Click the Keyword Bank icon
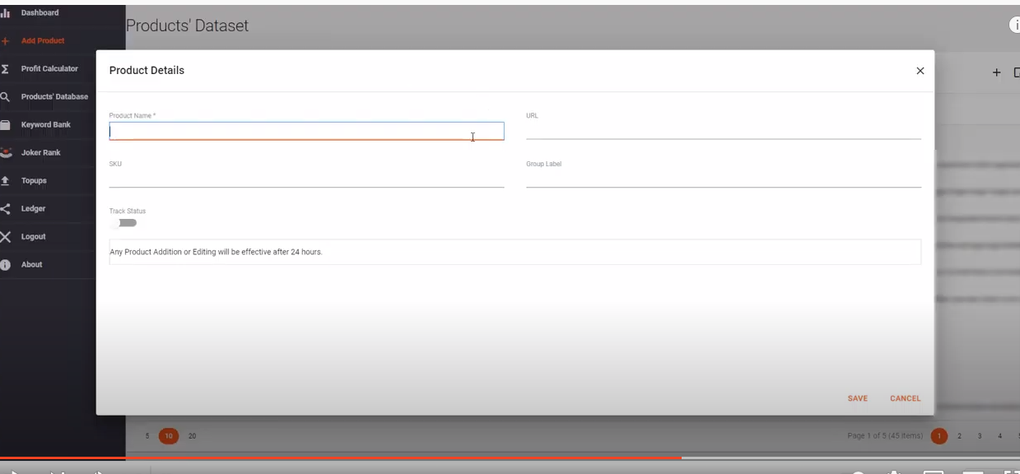Viewport: 1020px width, 474px height. 5,125
